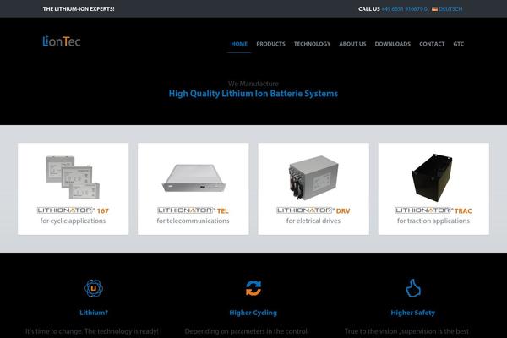Open the About Us page
The image size is (507, 338).
(x=352, y=44)
